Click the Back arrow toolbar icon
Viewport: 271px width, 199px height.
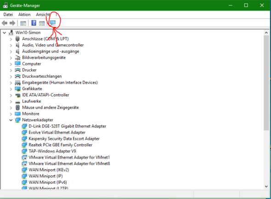click(x=5, y=23)
